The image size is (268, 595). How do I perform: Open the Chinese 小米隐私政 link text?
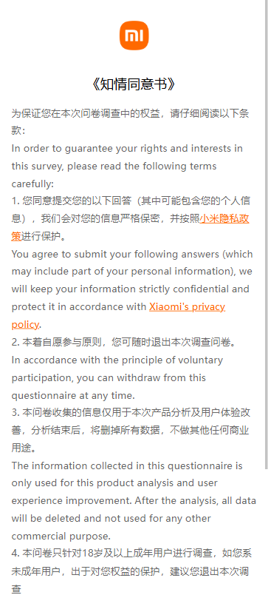coord(224,219)
